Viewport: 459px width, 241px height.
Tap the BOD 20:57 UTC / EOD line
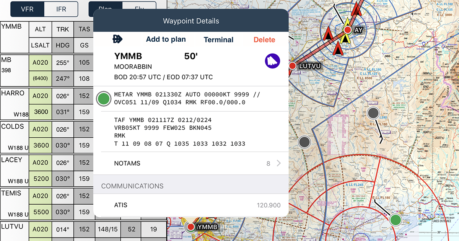[x=163, y=77]
